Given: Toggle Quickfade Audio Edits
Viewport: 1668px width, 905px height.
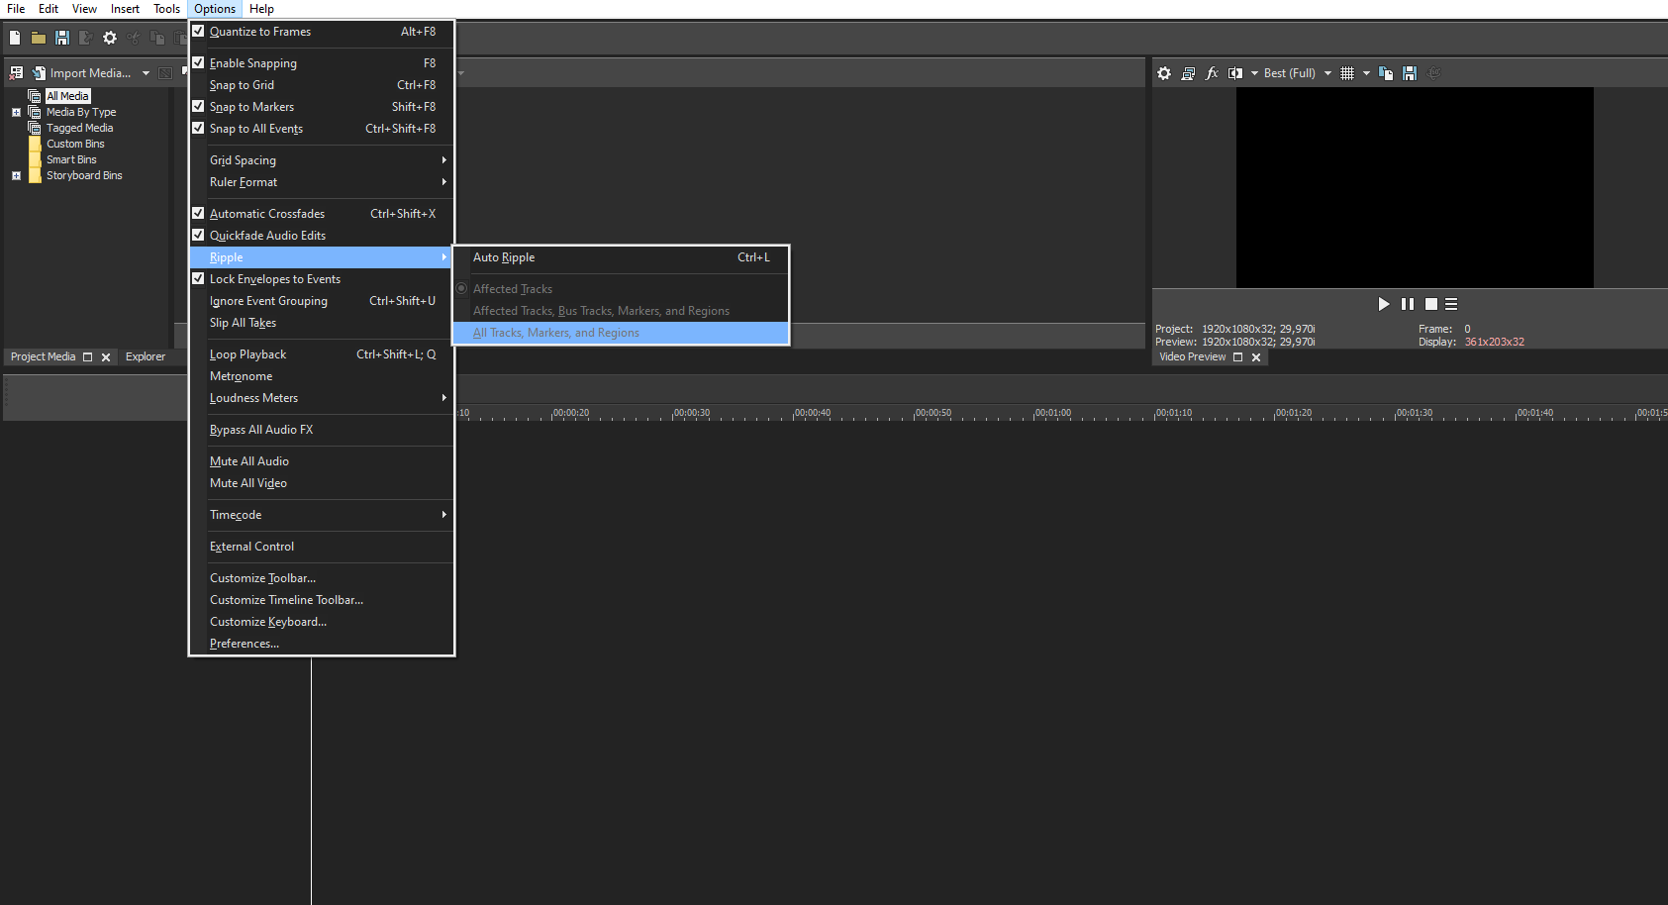Looking at the screenshot, I should 322,236.
